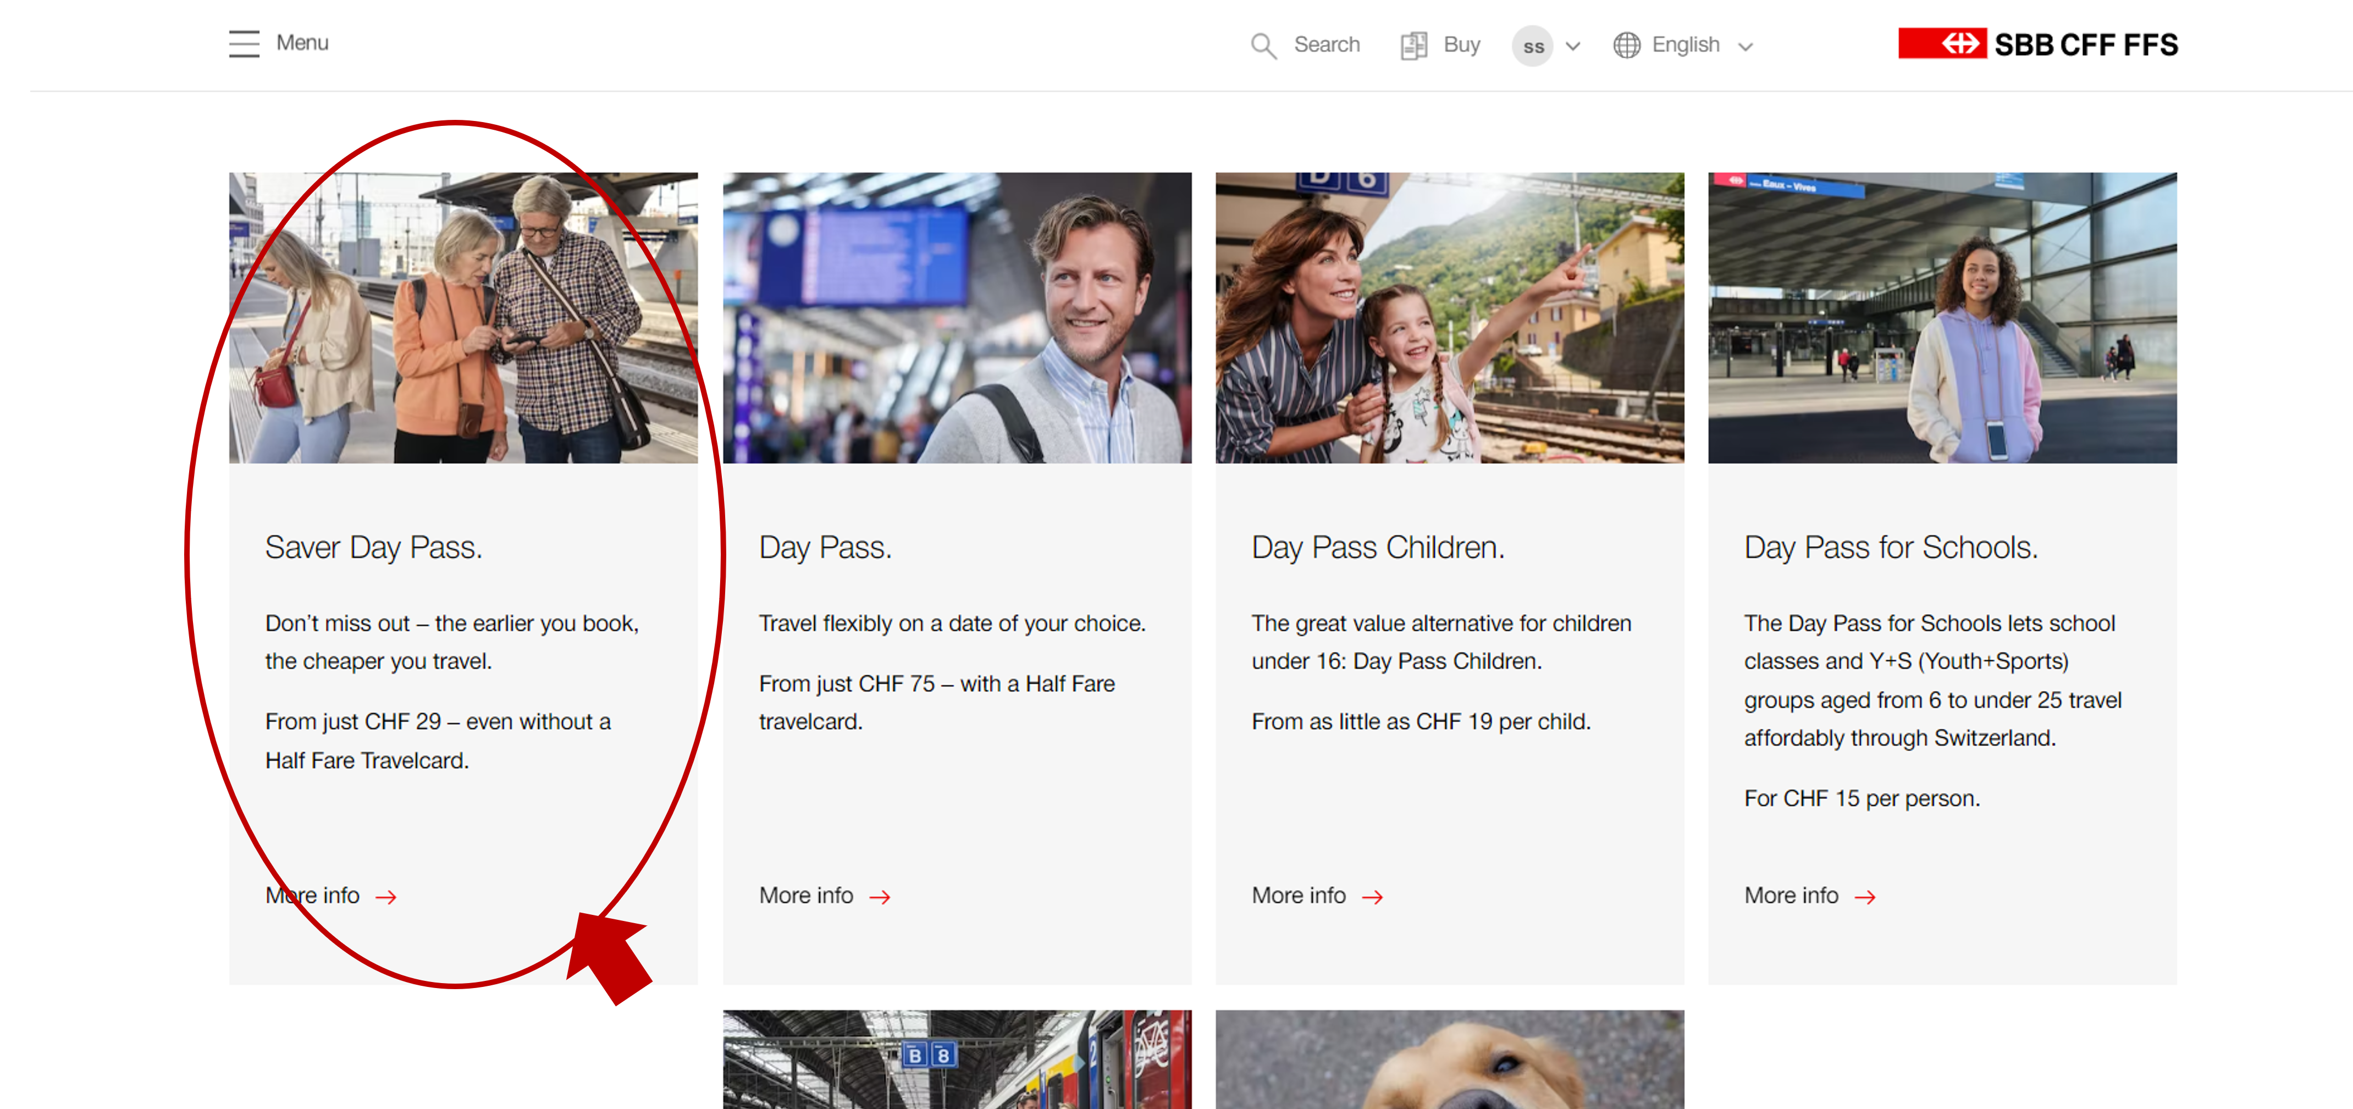
Task: Click the Search text field
Action: click(1326, 45)
